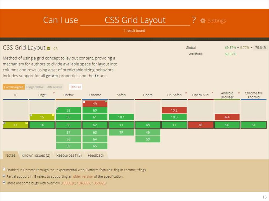Viewport: 269px width, 201px height.
Task: Select the Android Browser 56 cell
Action: pos(227,125)
